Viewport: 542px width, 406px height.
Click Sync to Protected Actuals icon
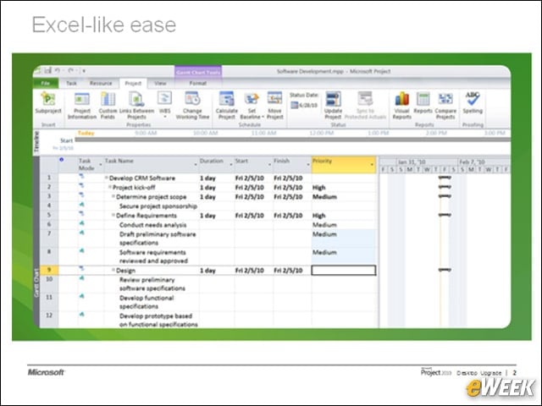click(x=365, y=99)
